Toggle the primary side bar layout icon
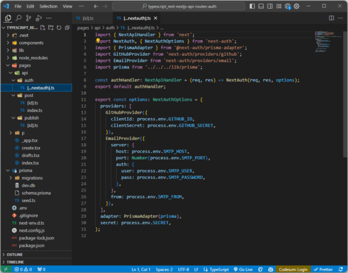Image resolution: width=348 pixels, height=273 pixels. click(x=252, y=6)
